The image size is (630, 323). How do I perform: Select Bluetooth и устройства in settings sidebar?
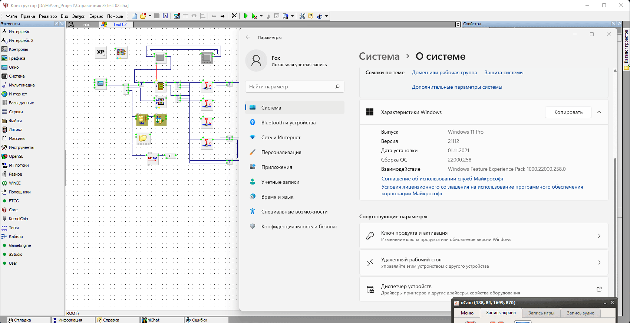coord(295,123)
